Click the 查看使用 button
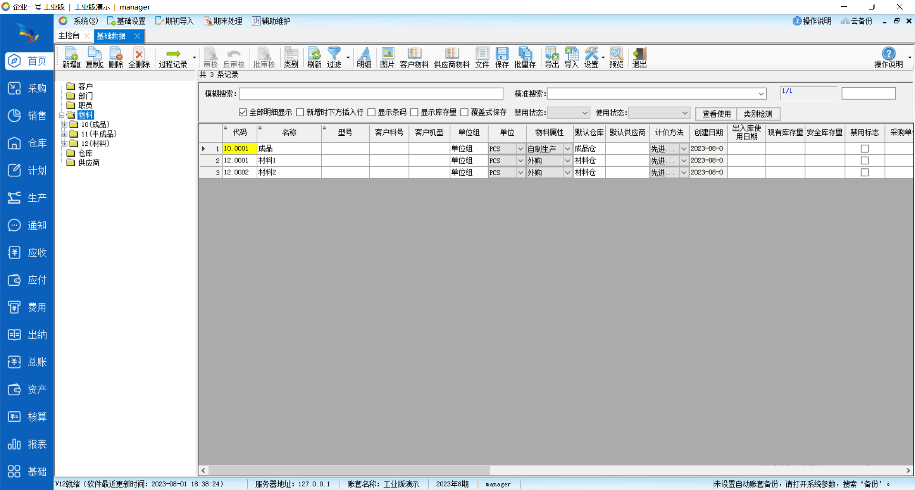The image size is (915, 490). (x=716, y=114)
